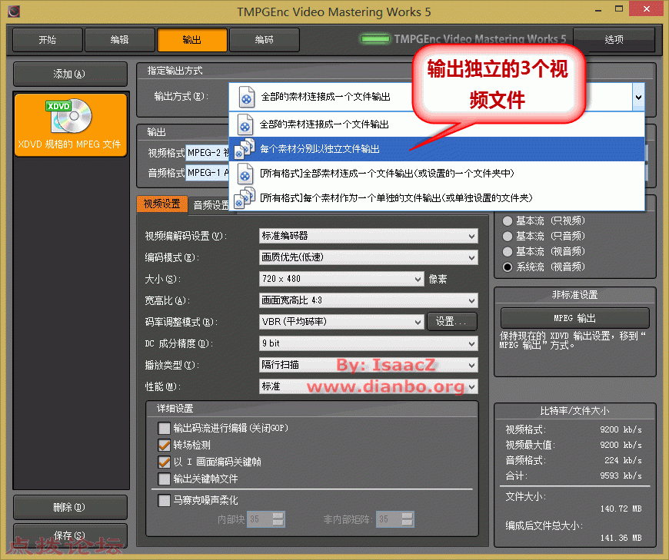669x560 pixels.
Task: Click the 删除 (D) button
Action: coord(70,507)
